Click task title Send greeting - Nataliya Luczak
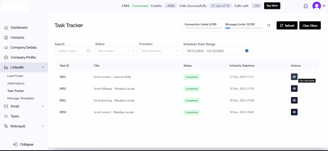Viewport: 328px width, 151px height. [x=114, y=100]
